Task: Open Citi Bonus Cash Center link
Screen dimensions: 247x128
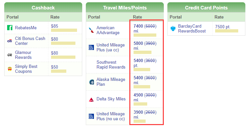Action: 30,41
